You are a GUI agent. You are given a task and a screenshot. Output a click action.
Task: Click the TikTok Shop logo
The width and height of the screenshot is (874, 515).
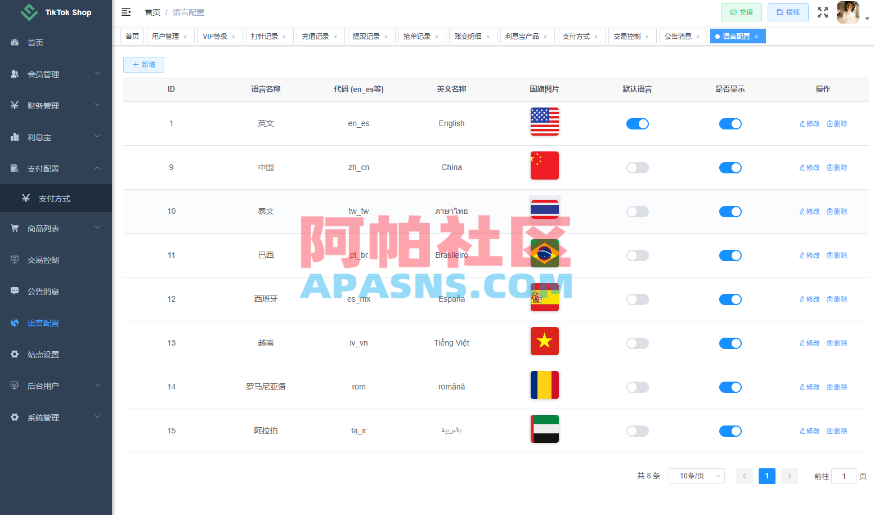coord(56,12)
